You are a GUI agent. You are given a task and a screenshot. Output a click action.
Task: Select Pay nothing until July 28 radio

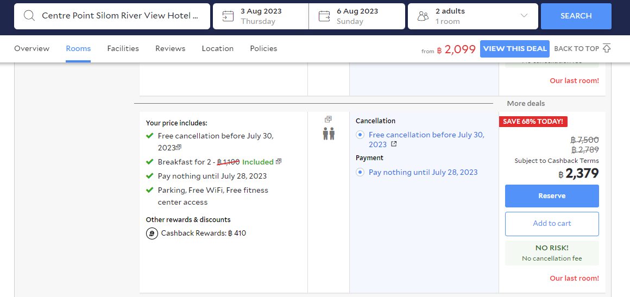click(361, 173)
